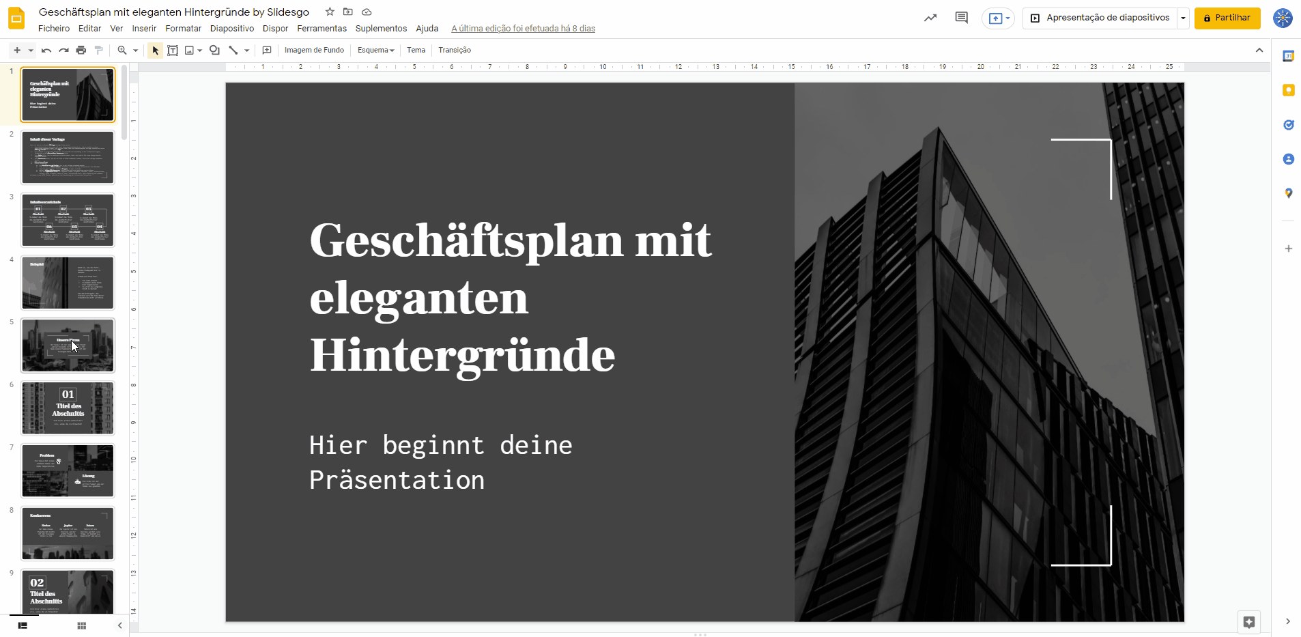Open the last edit history link
1301x637 pixels.
(x=523, y=29)
